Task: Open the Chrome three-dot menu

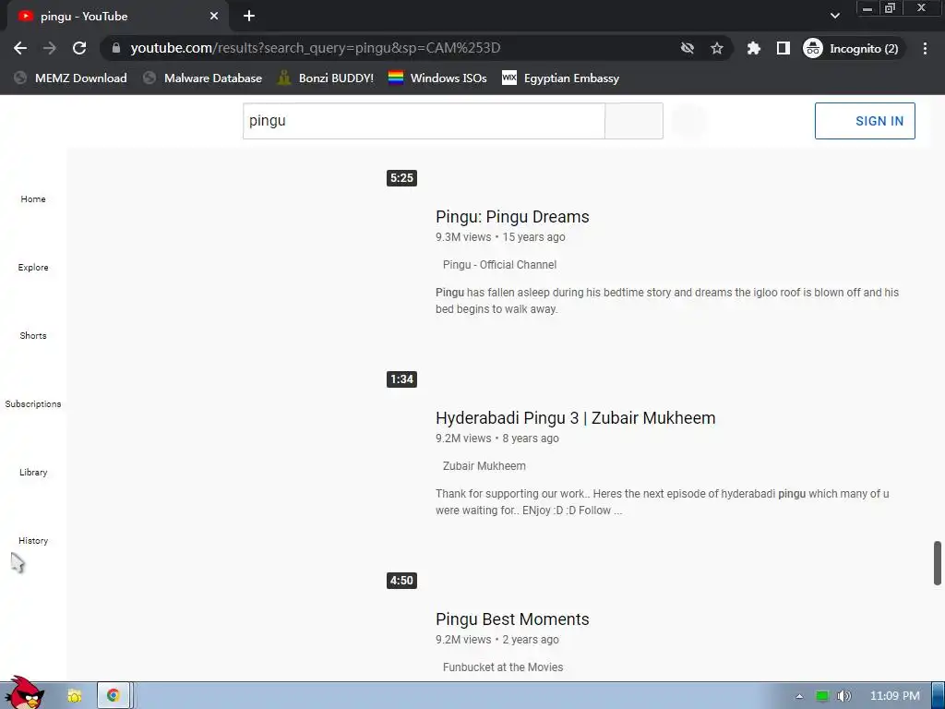Action: [925, 48]
